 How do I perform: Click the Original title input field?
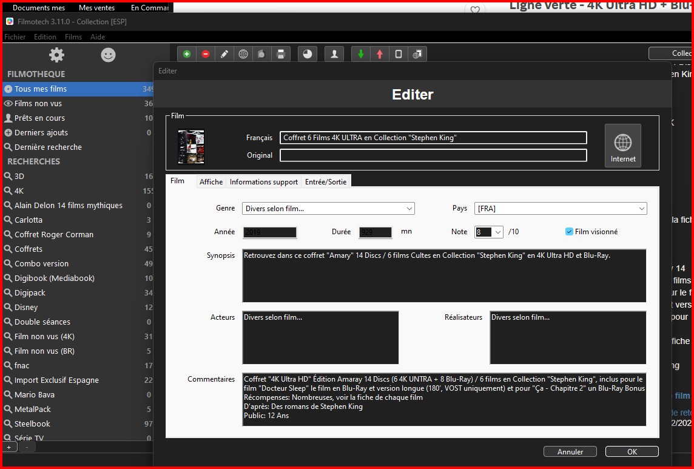click(433, 155)
